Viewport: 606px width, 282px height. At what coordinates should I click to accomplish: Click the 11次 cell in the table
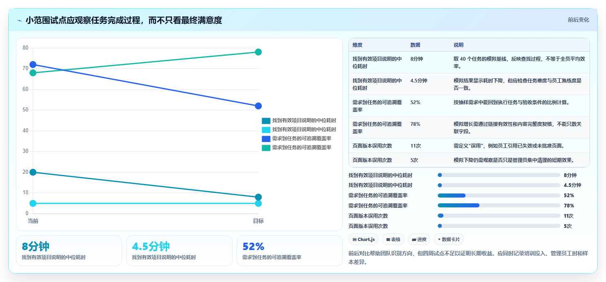416,146
